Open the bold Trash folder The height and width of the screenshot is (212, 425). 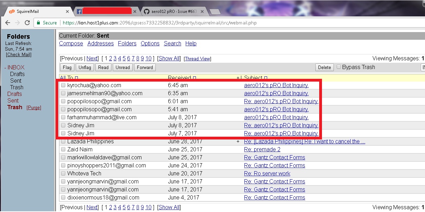15,107
